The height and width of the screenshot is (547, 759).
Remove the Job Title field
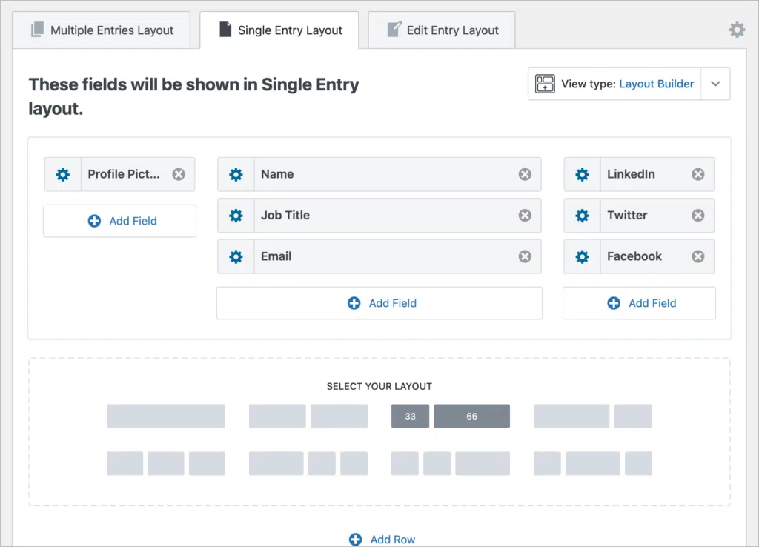point(525,216)
